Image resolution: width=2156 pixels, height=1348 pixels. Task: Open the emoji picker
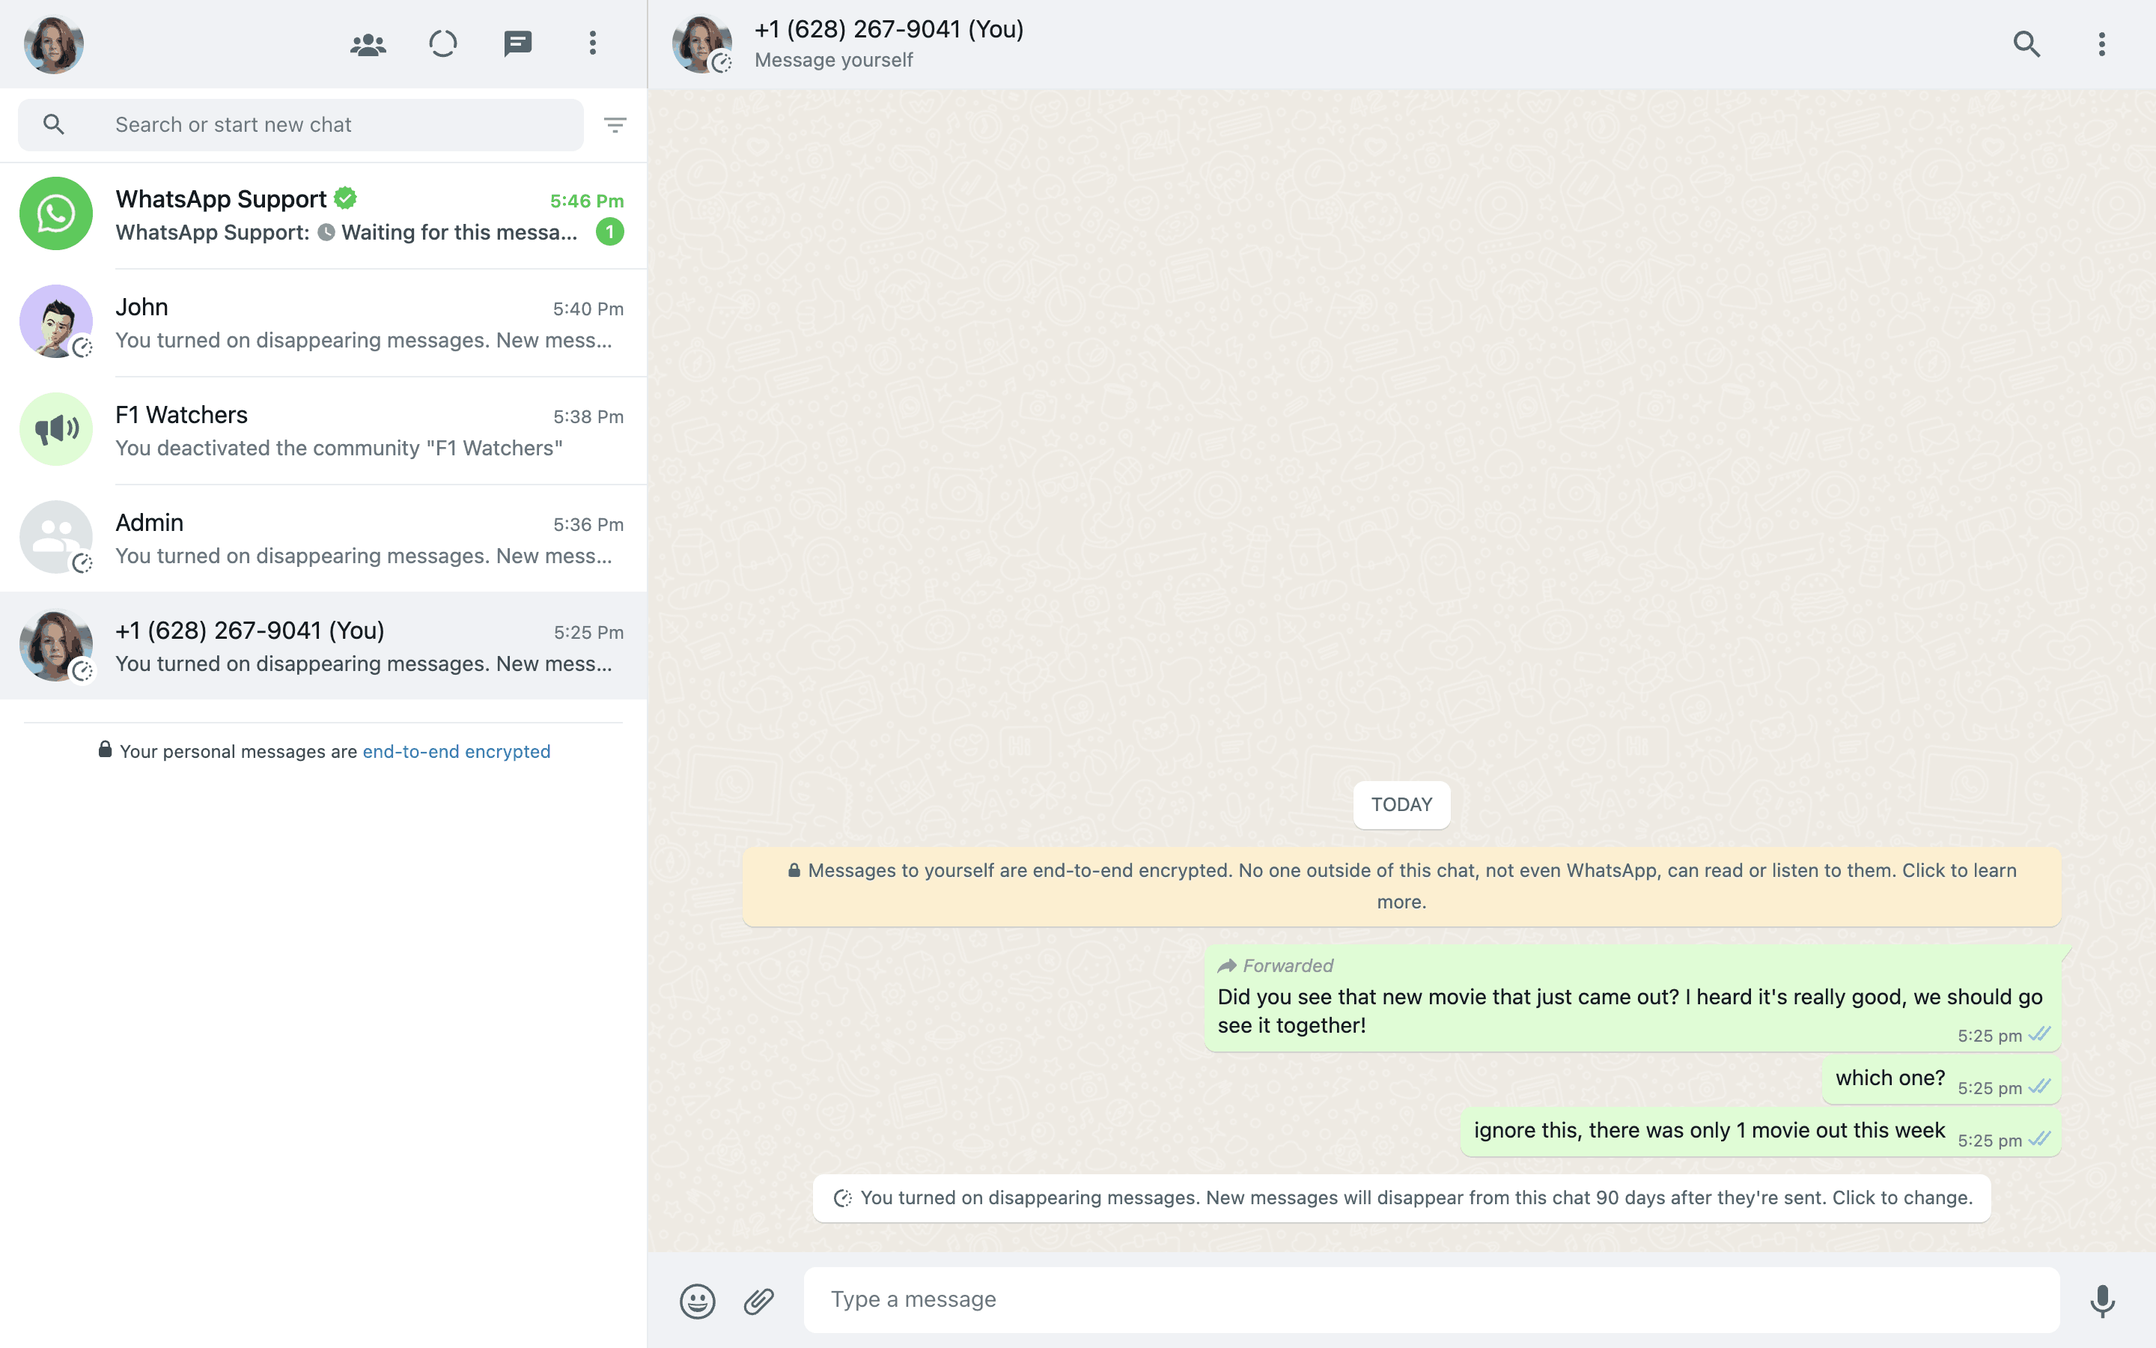coord(698,1301)
